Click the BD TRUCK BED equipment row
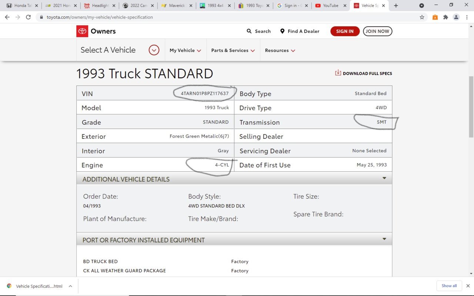The height and width of the screenshot is (296, 474). (100, 261)
